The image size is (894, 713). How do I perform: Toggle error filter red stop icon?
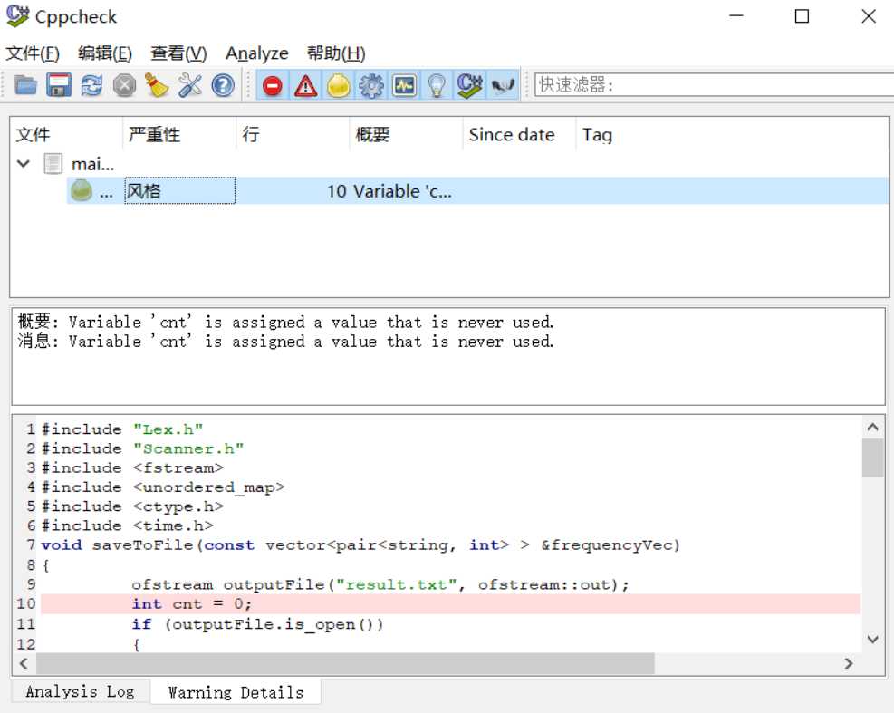(x=273, y=85)
